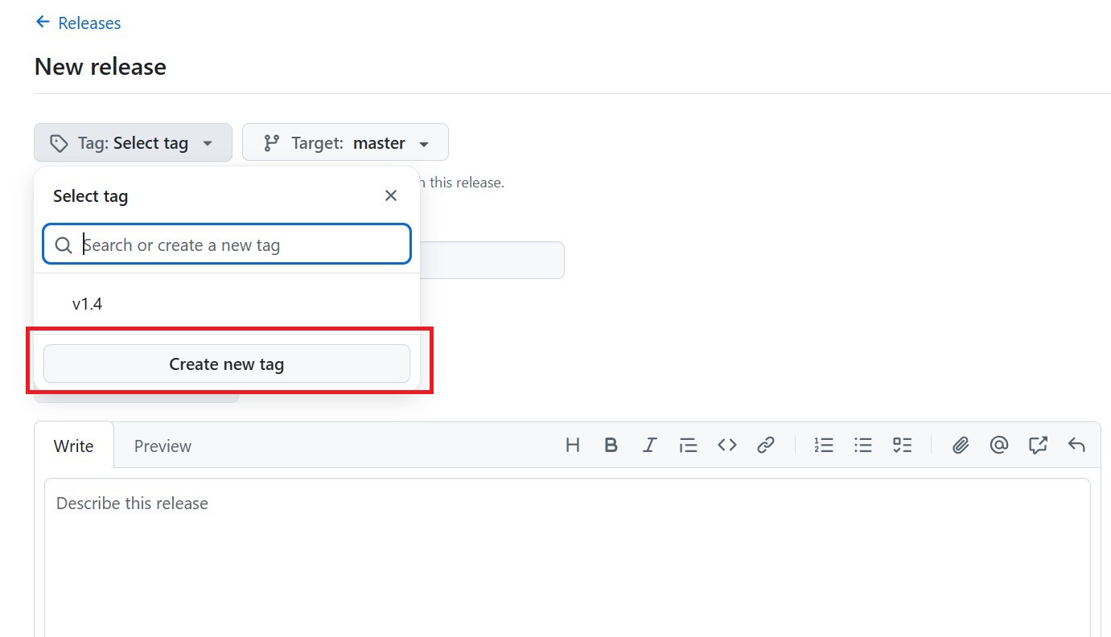
Task: Go back to Releases link
Action: [78, 23]
